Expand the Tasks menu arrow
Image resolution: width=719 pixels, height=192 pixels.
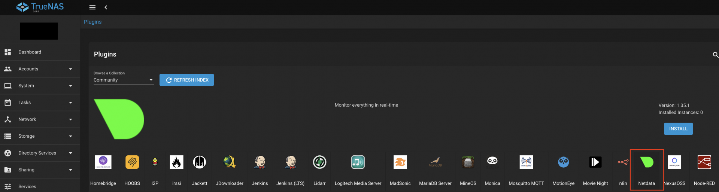click(70, 103)
